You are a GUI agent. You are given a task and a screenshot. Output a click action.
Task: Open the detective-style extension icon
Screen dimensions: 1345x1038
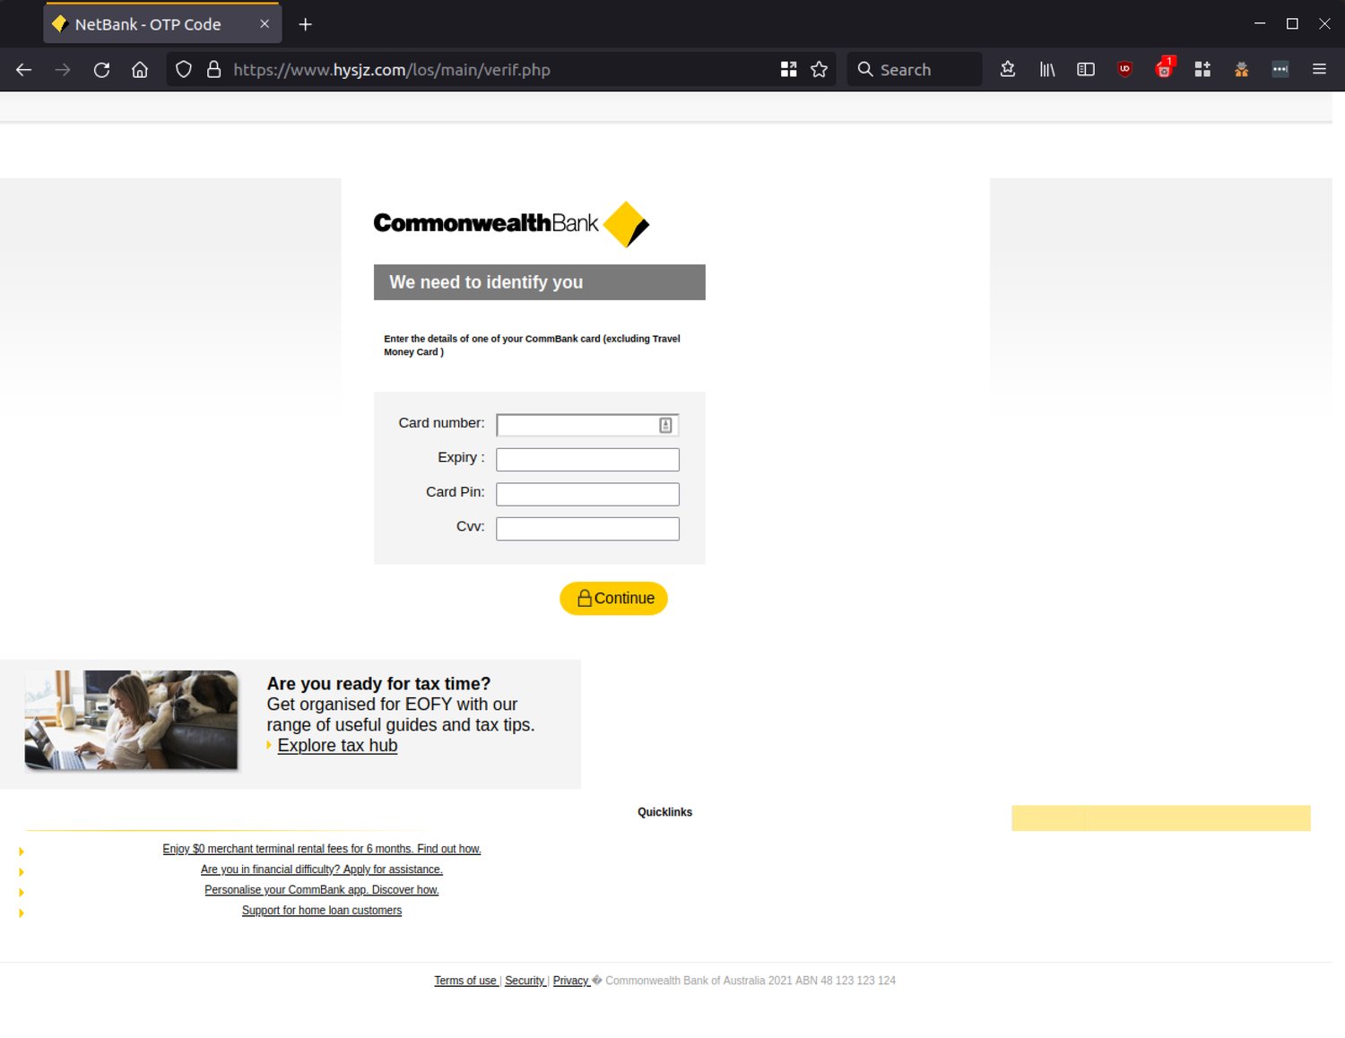1241,69
